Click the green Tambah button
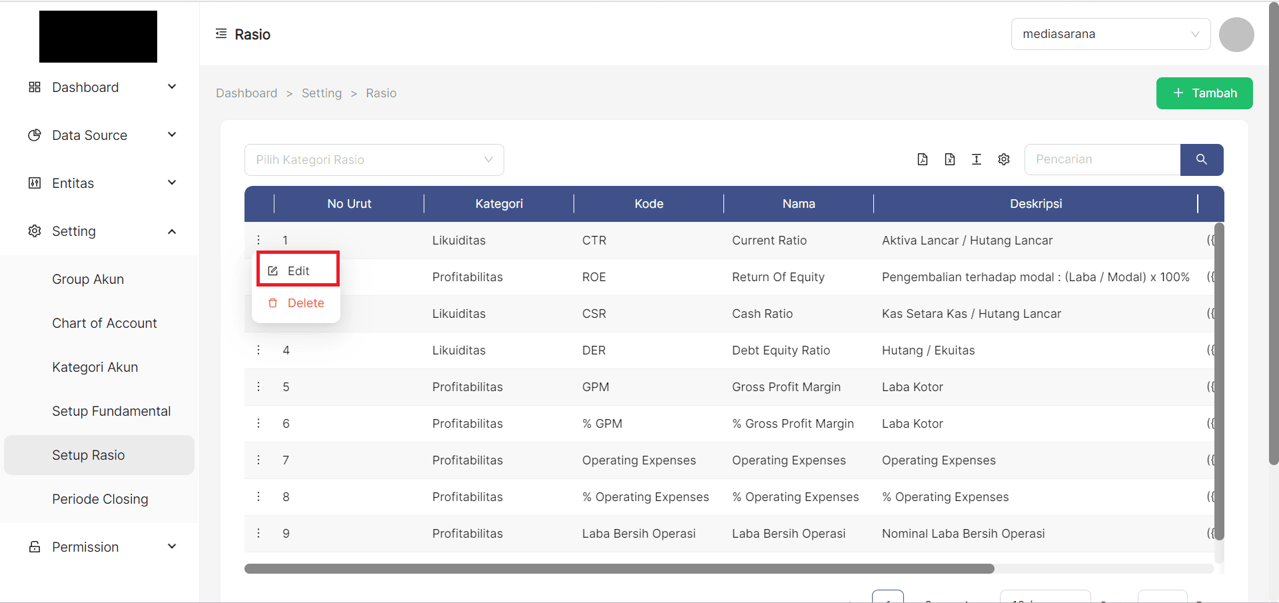This screenshot has width=1279, height=603. (1204, 93)
